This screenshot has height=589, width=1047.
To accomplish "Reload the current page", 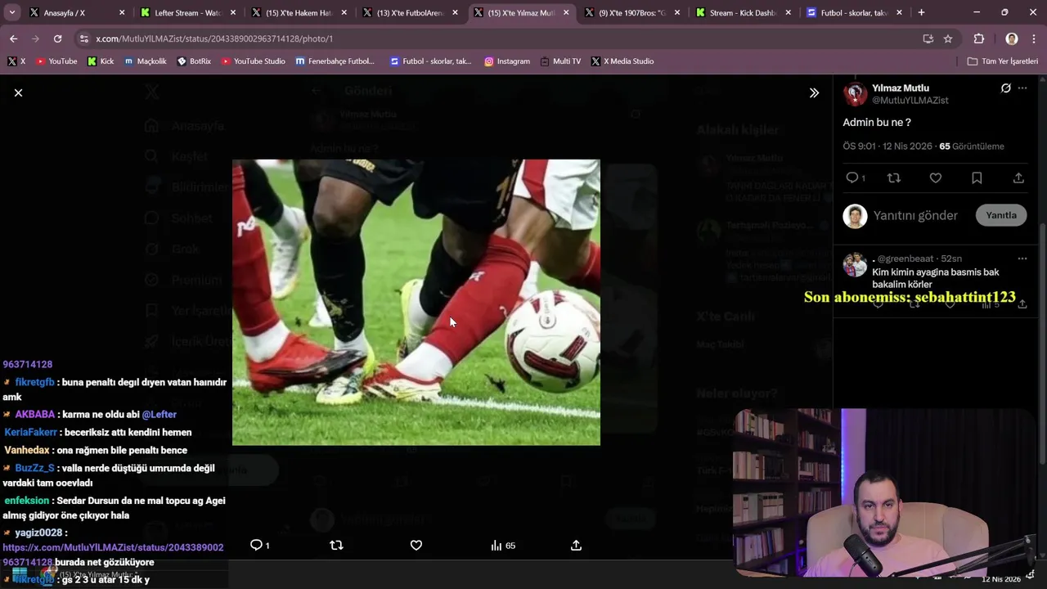I will (57, 38).
